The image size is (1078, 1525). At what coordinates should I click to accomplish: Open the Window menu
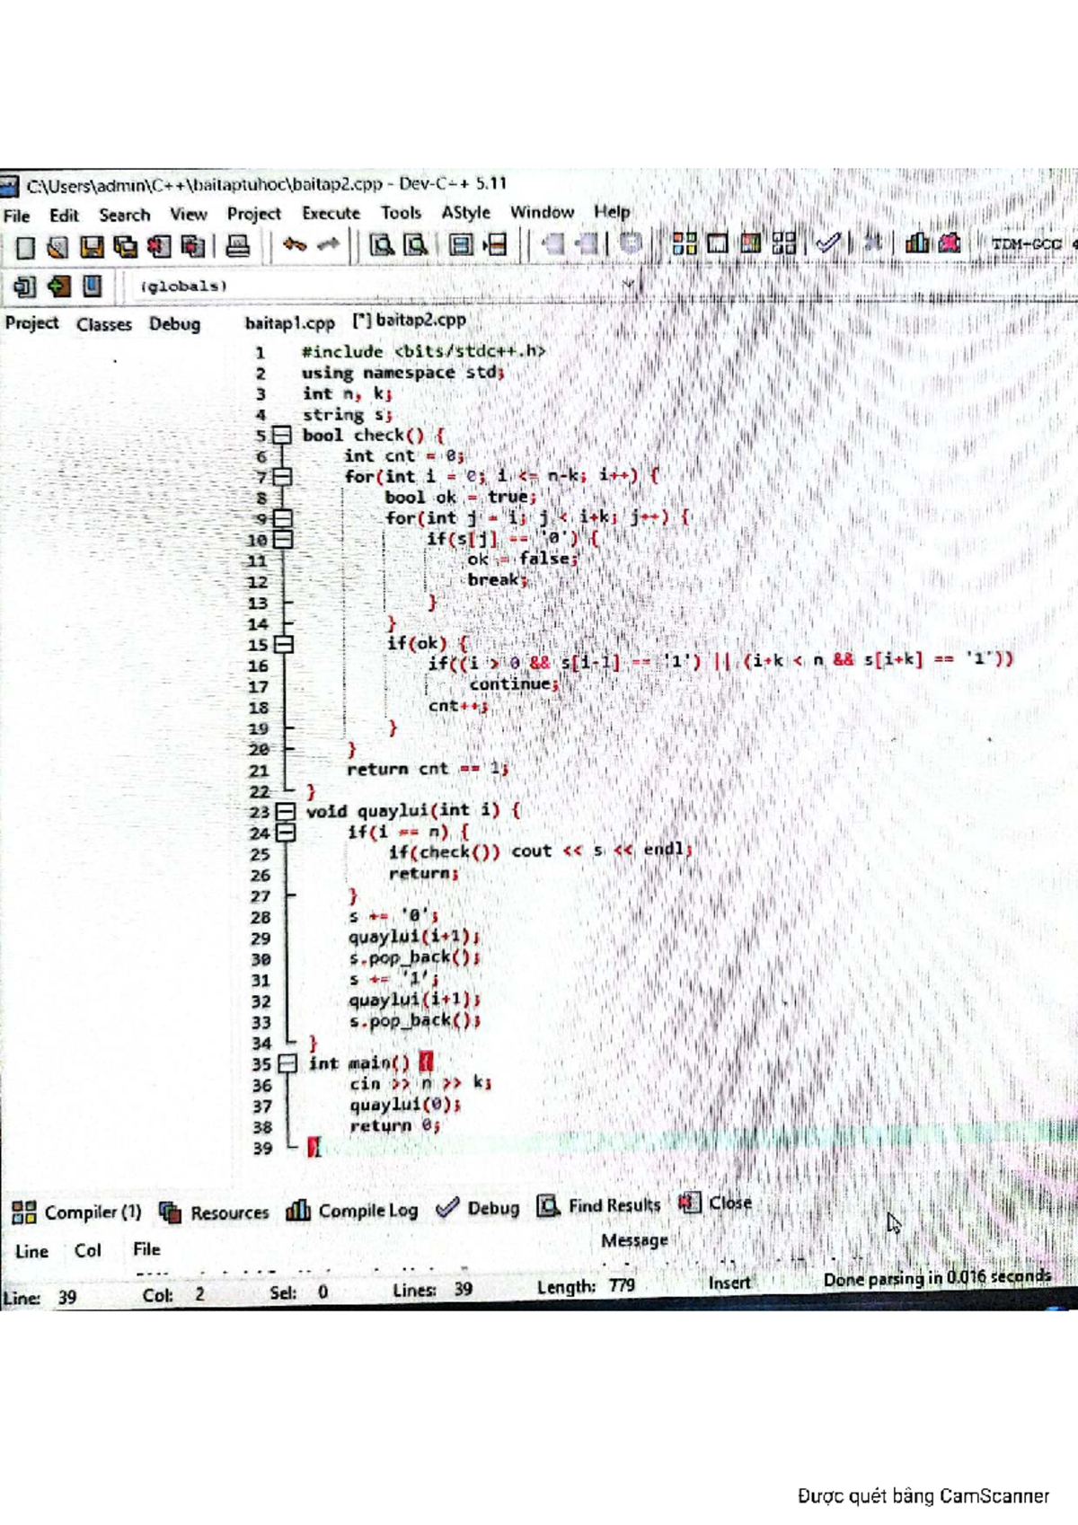[542, 212]
